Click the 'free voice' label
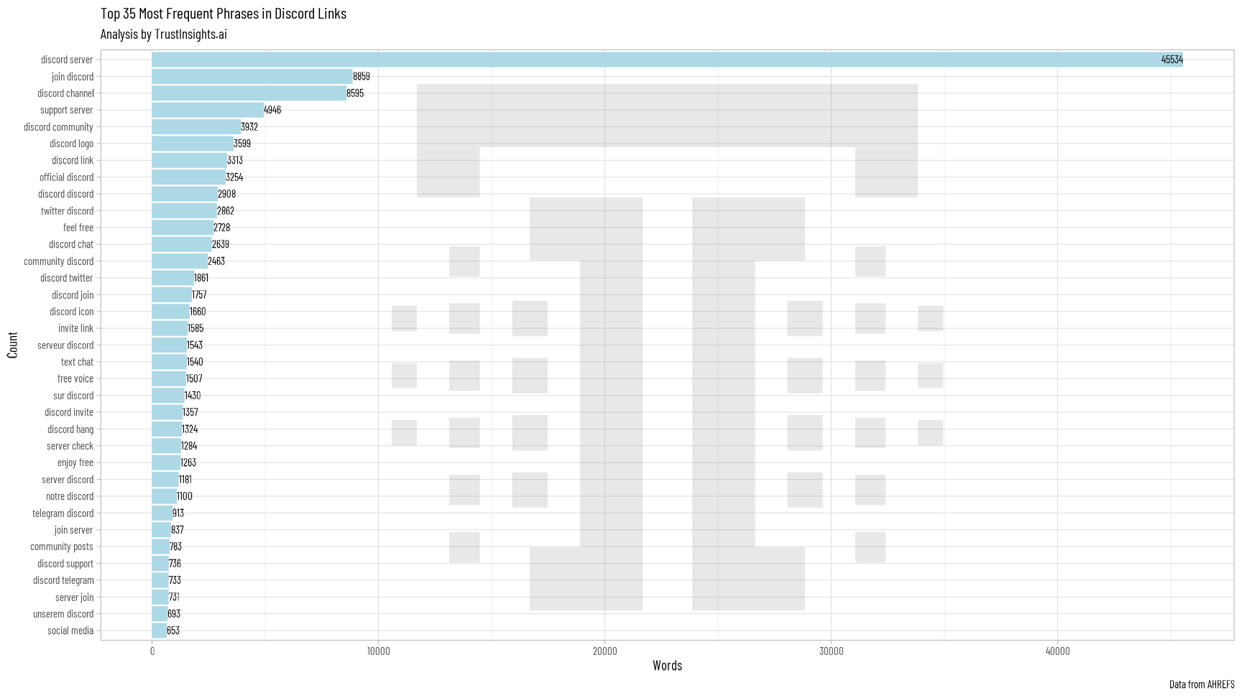Screen dimensions: 1242x698 tap(75, 378)
